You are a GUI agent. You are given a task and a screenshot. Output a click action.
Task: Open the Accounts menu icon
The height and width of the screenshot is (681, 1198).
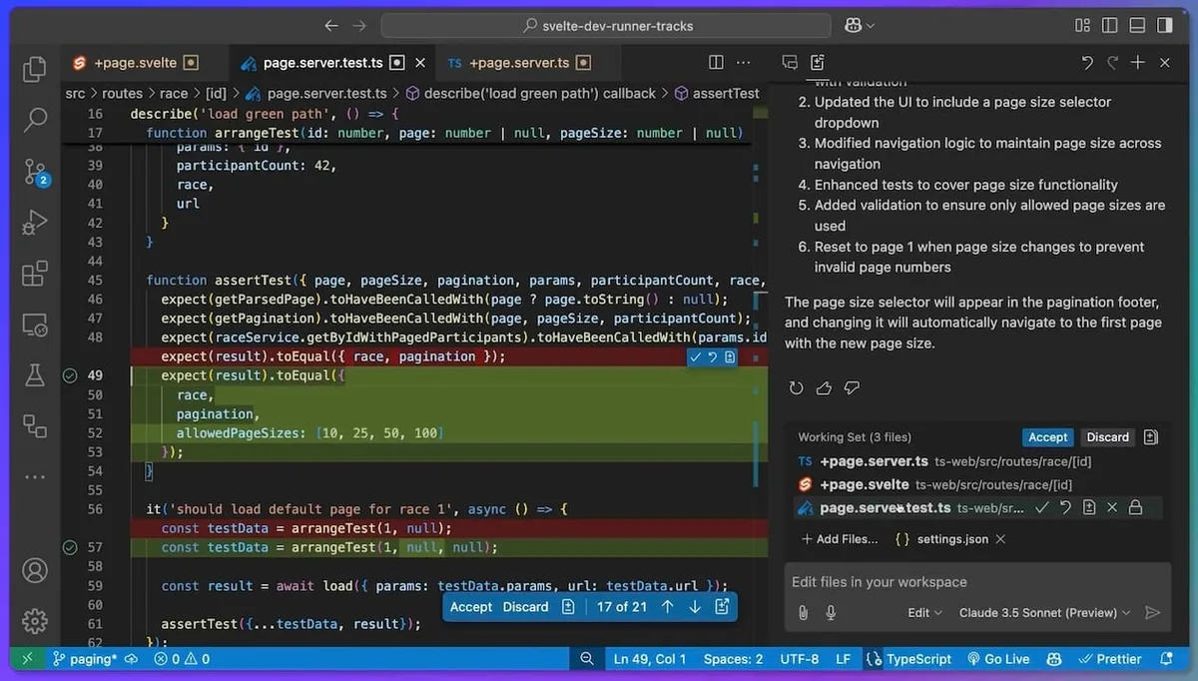click(x=35, y=570)
